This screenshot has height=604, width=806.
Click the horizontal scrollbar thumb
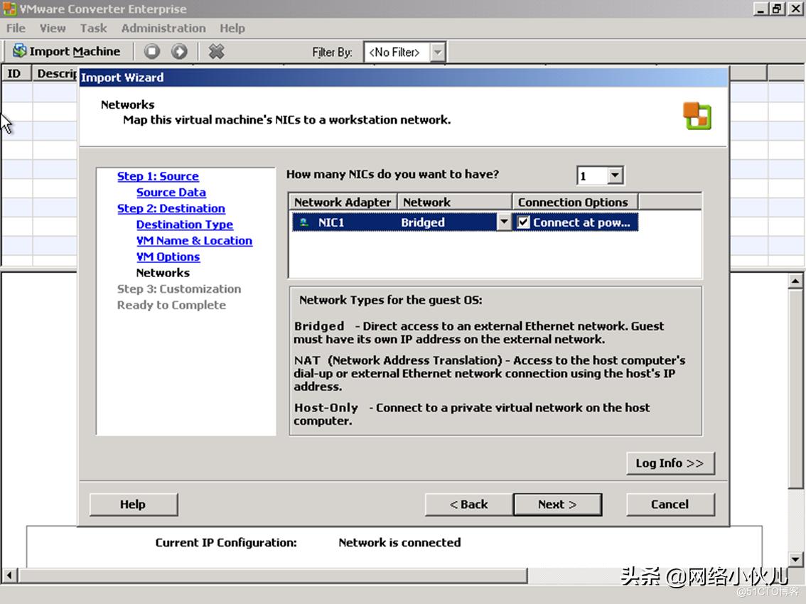[272, 575]
